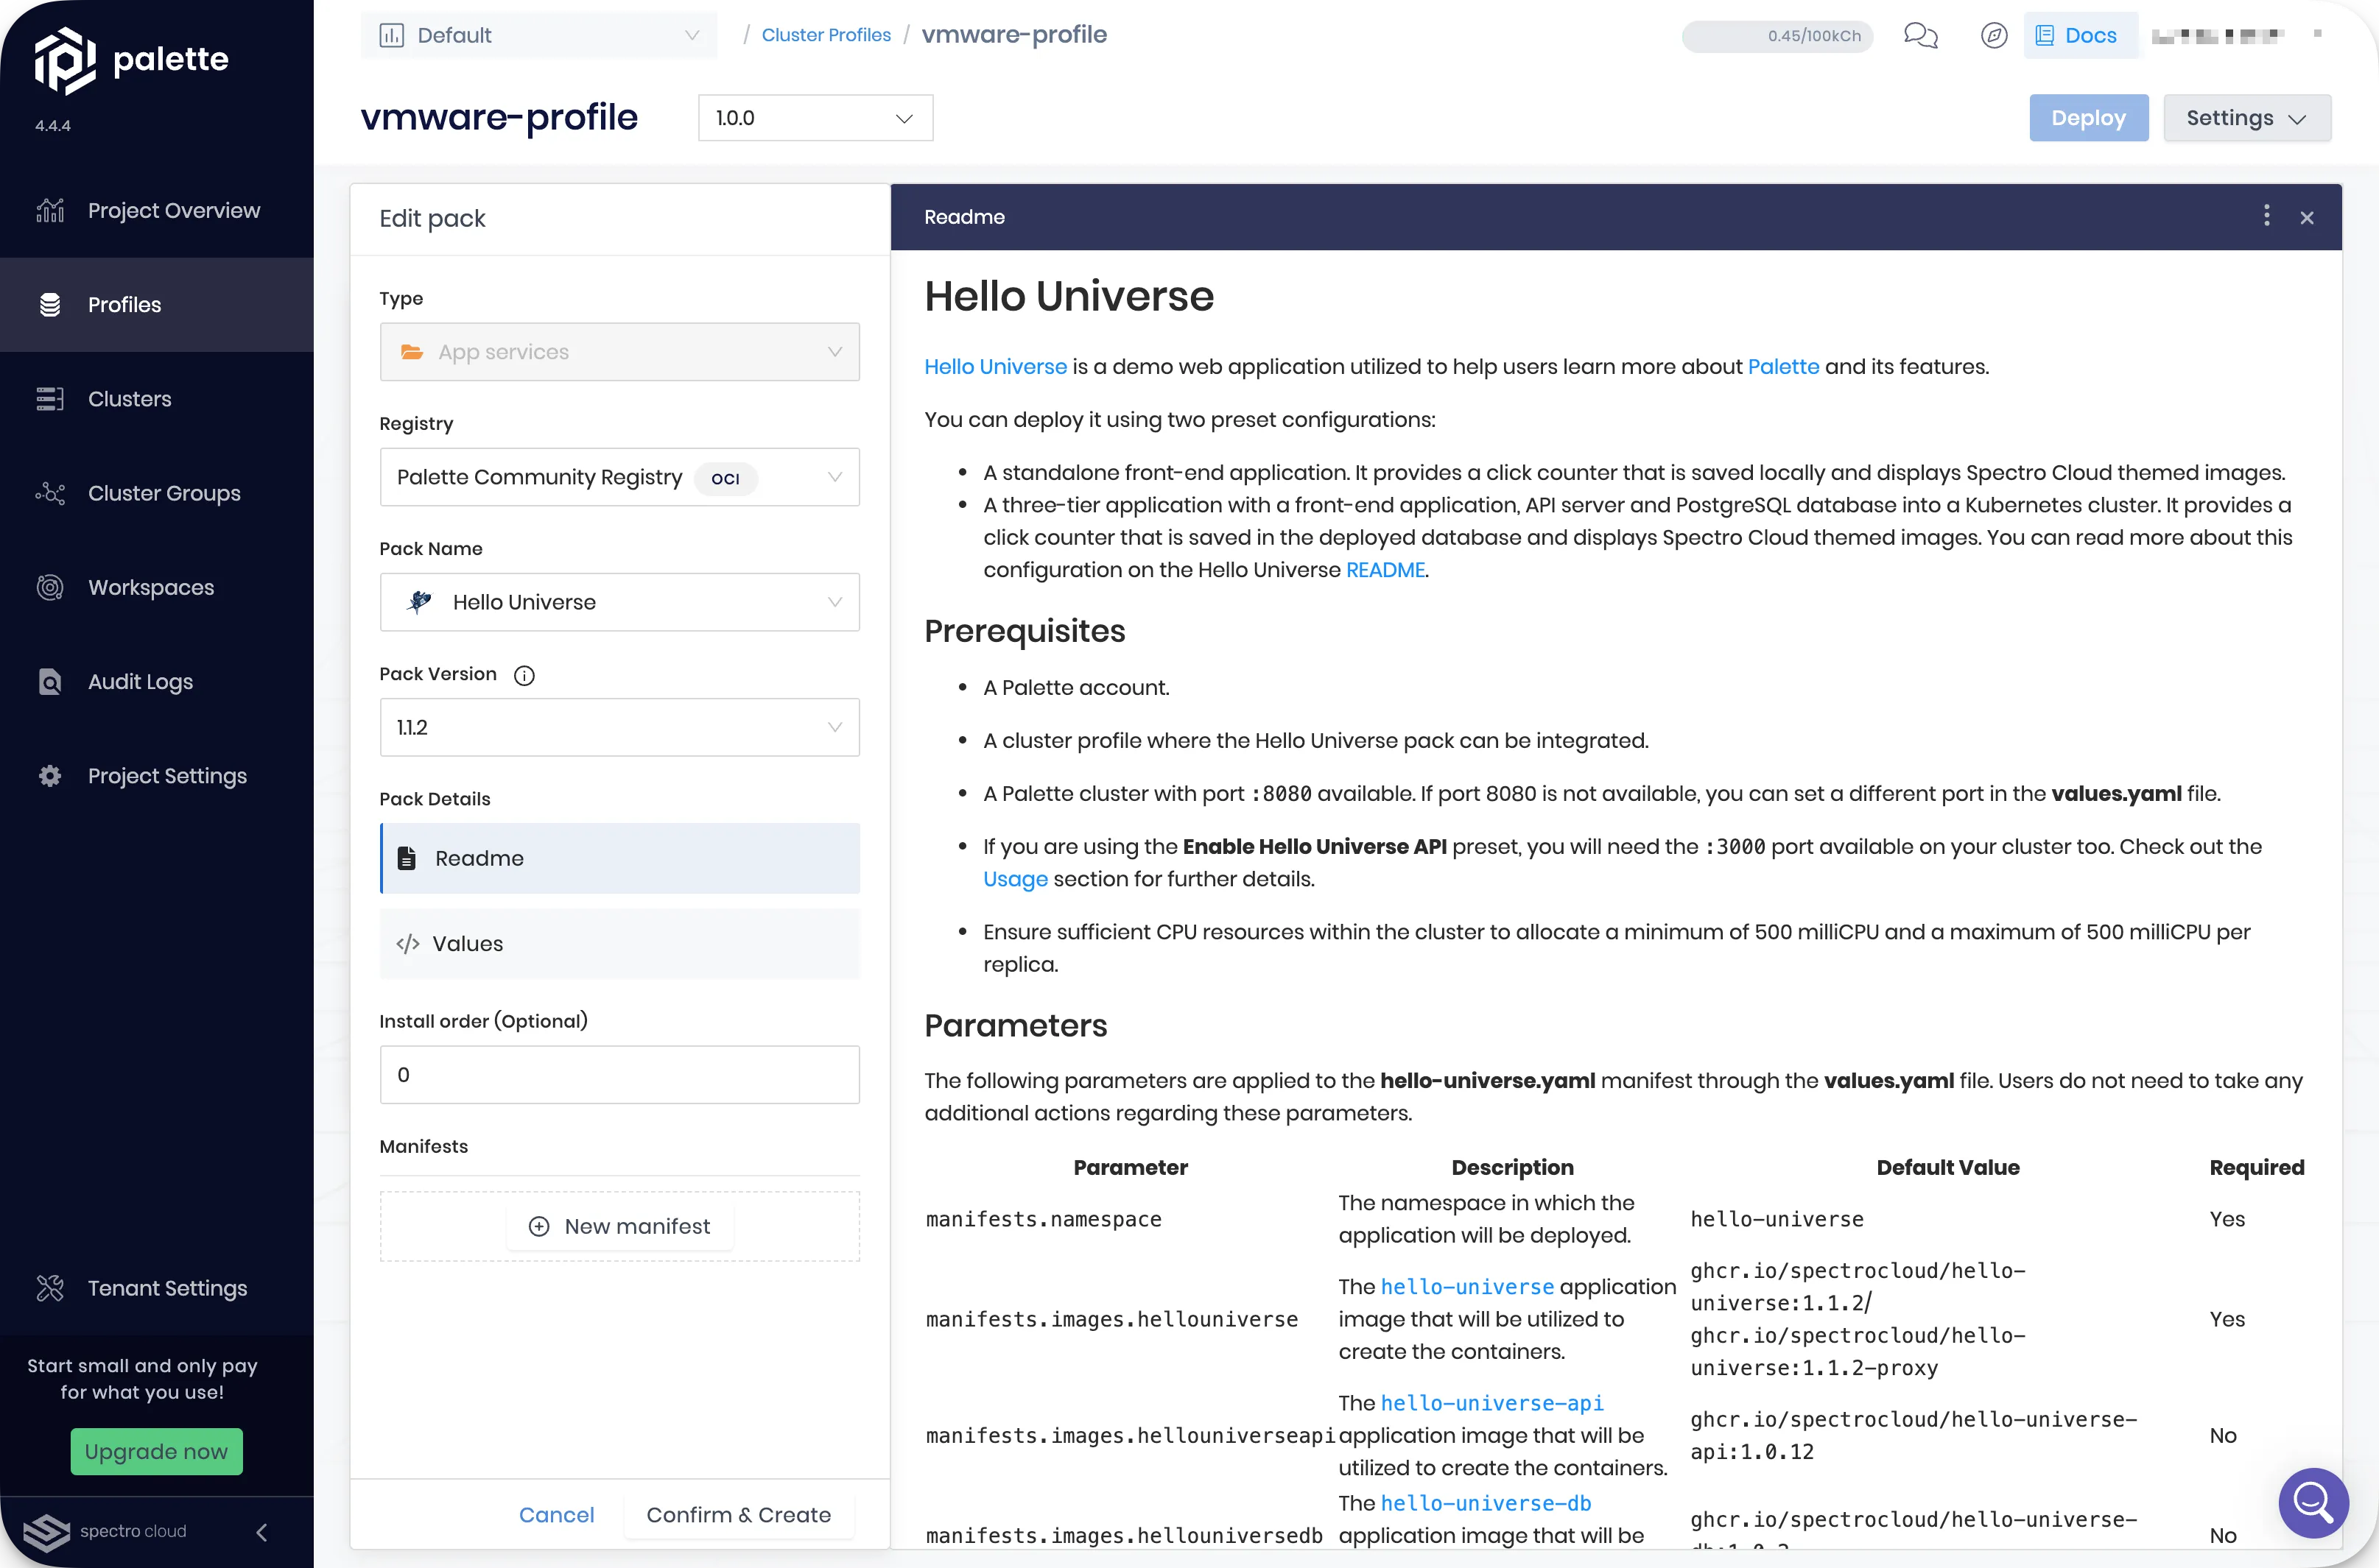This screenshot has width=2379, height=1568.
Task: Click the Spectro Cloud footer logo
Action: [105, 1532]
